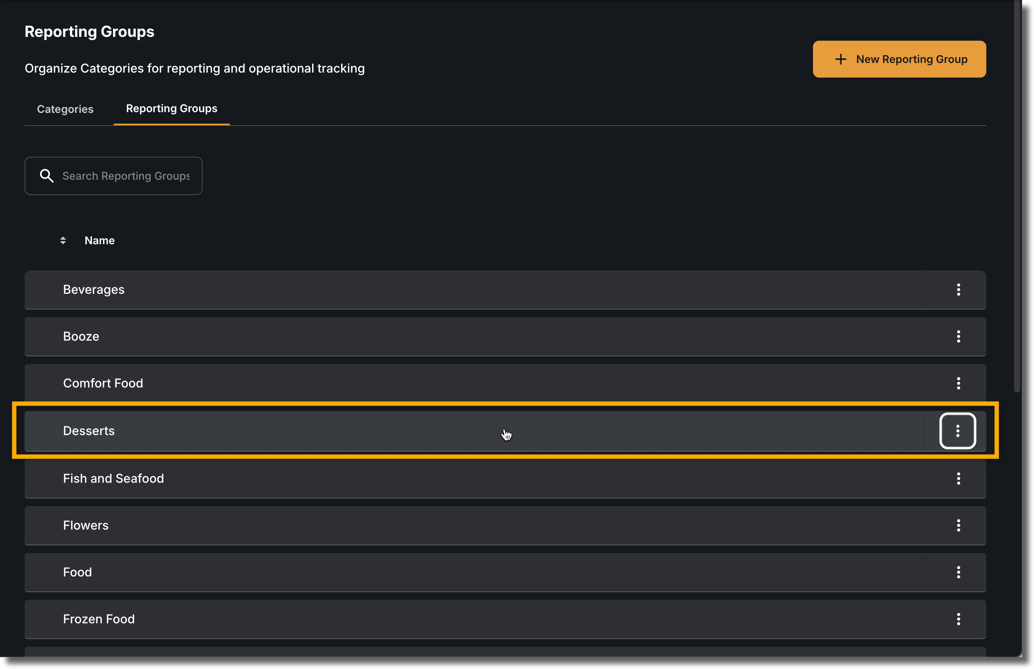This screenshot has height=669, width=1034.
Task: Sort the list by the Name arrows
Action: 63,240
